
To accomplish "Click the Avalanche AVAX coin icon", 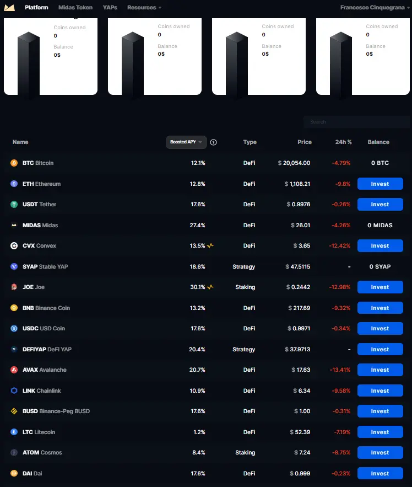I will coord(14,370).
